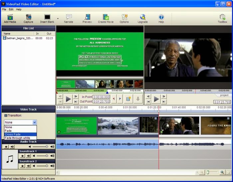Jump to clip preview end

[76, 102]
